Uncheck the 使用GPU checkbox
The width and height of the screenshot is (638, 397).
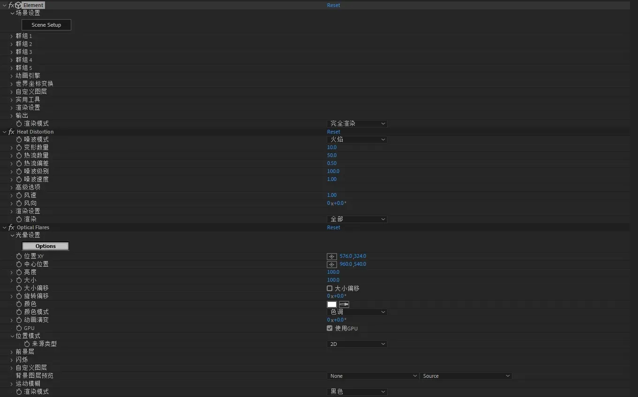click(x=330, y=328)
